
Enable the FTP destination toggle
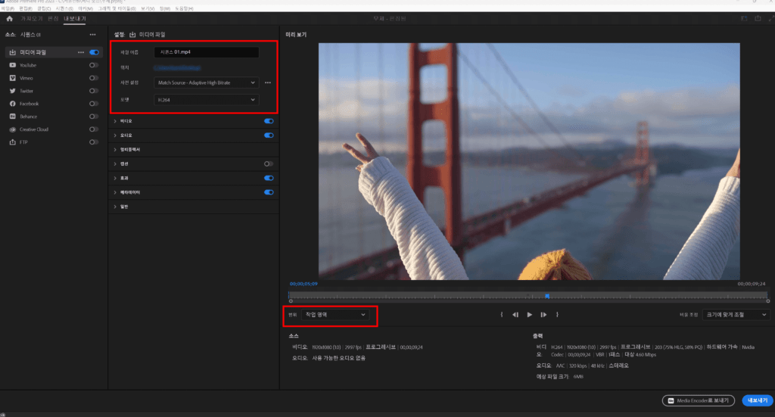[x=93, y=142]
